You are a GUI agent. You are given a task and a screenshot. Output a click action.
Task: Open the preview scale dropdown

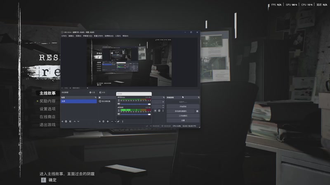tap(80, 88)
